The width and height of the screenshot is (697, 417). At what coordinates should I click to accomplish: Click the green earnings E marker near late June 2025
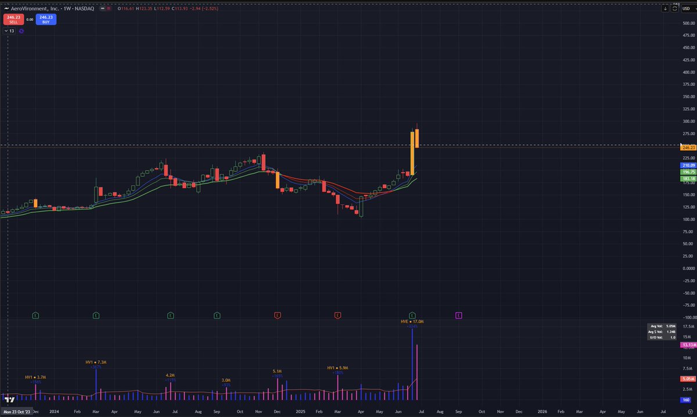pyautogui.click(x=412, y=315)
